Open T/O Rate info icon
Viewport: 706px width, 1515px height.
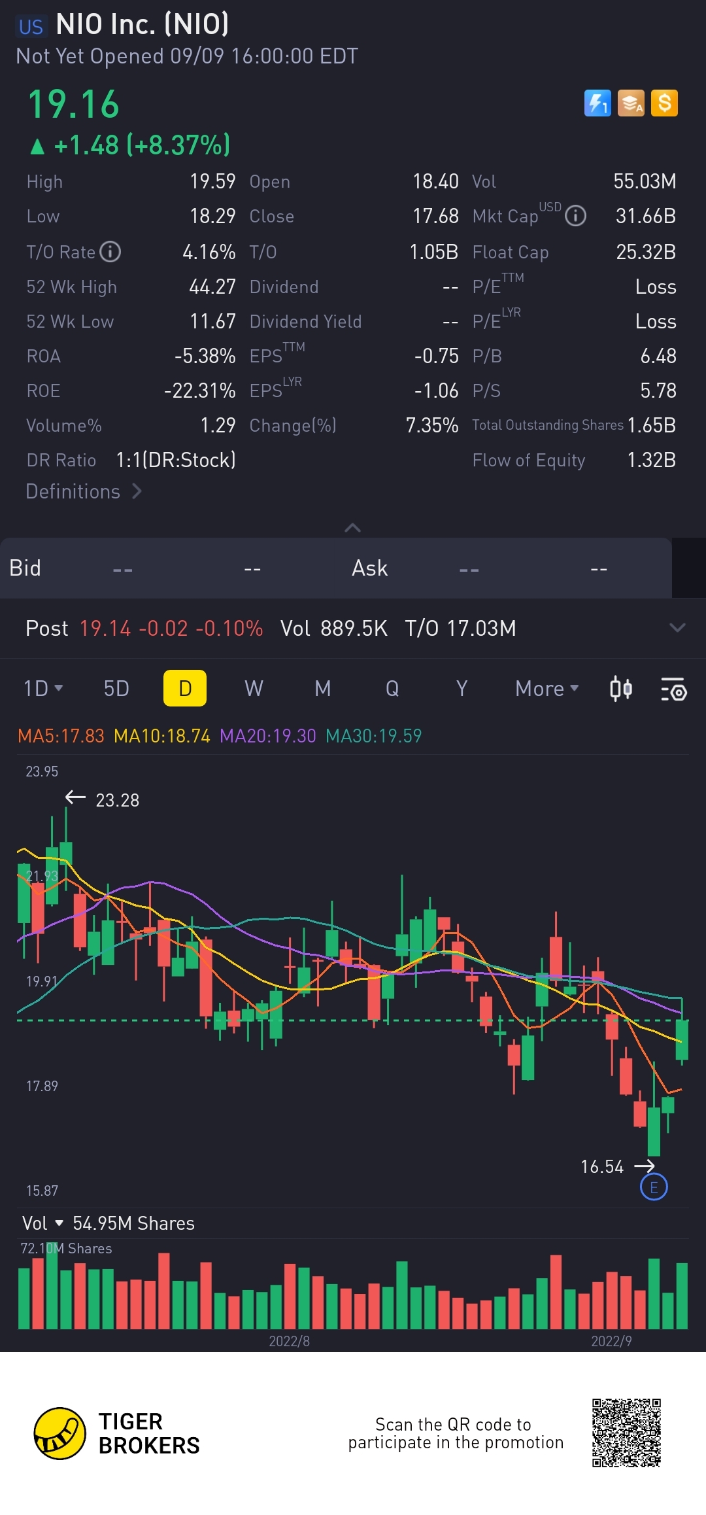(x=110, y=252)
